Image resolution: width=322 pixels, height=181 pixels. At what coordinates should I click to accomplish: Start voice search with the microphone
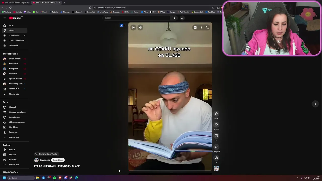click(182, 18)
